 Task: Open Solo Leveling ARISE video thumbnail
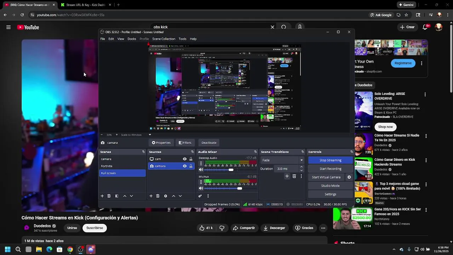pos(364,111)
